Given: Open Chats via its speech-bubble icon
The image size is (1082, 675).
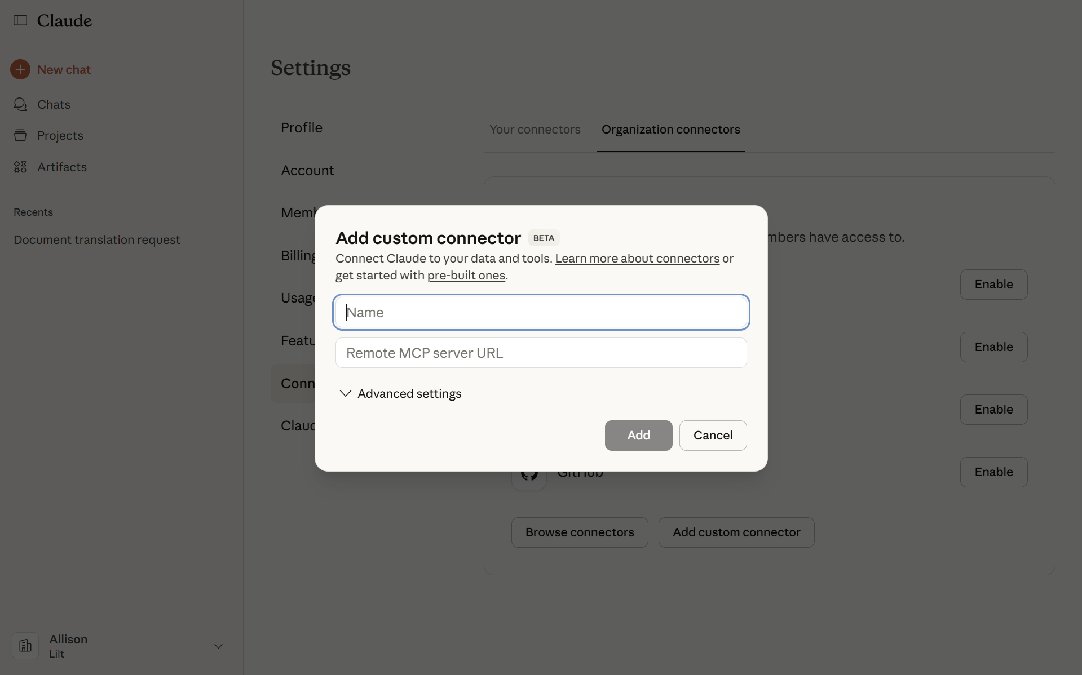Looking at the screenshot, I should (20, 104).
